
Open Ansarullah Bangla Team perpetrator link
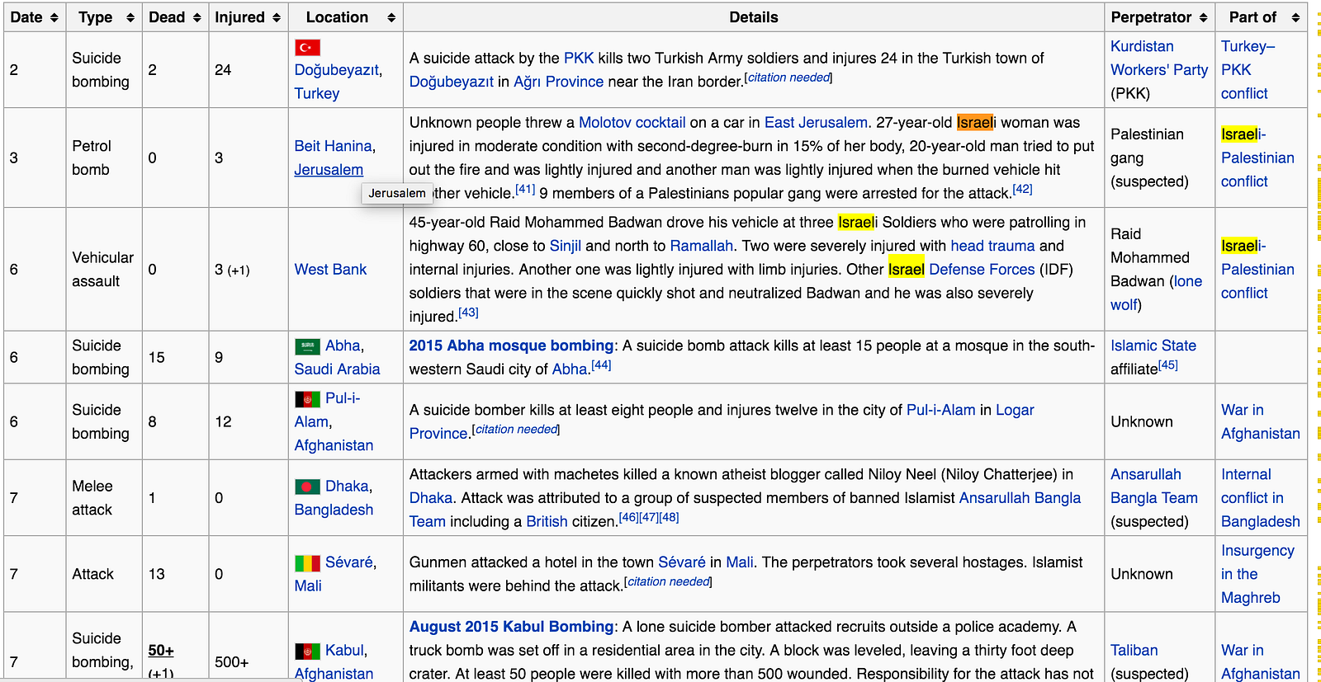(x=1153, y=486)
